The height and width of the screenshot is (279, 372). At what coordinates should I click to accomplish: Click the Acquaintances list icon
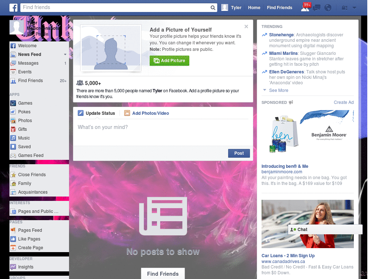pos(13,192)
